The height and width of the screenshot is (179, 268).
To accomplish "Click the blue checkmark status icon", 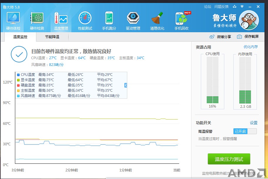I will (x=19, y=54).
